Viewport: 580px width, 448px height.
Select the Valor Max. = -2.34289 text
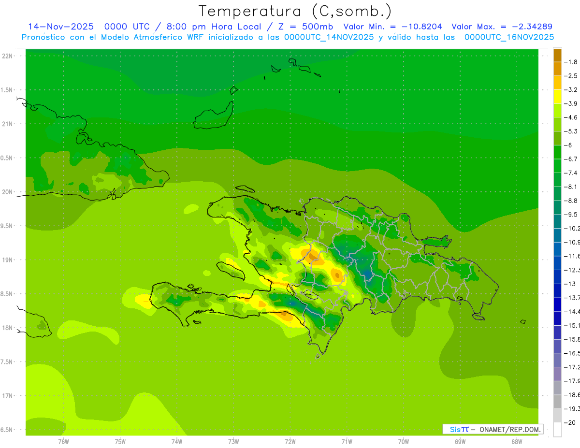(502, 27)
